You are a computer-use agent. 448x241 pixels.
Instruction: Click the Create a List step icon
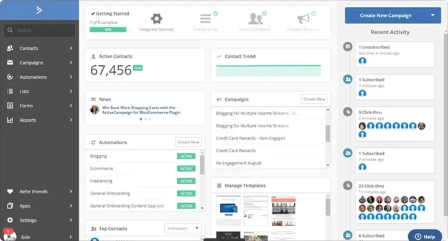click(x=205, y=19)
